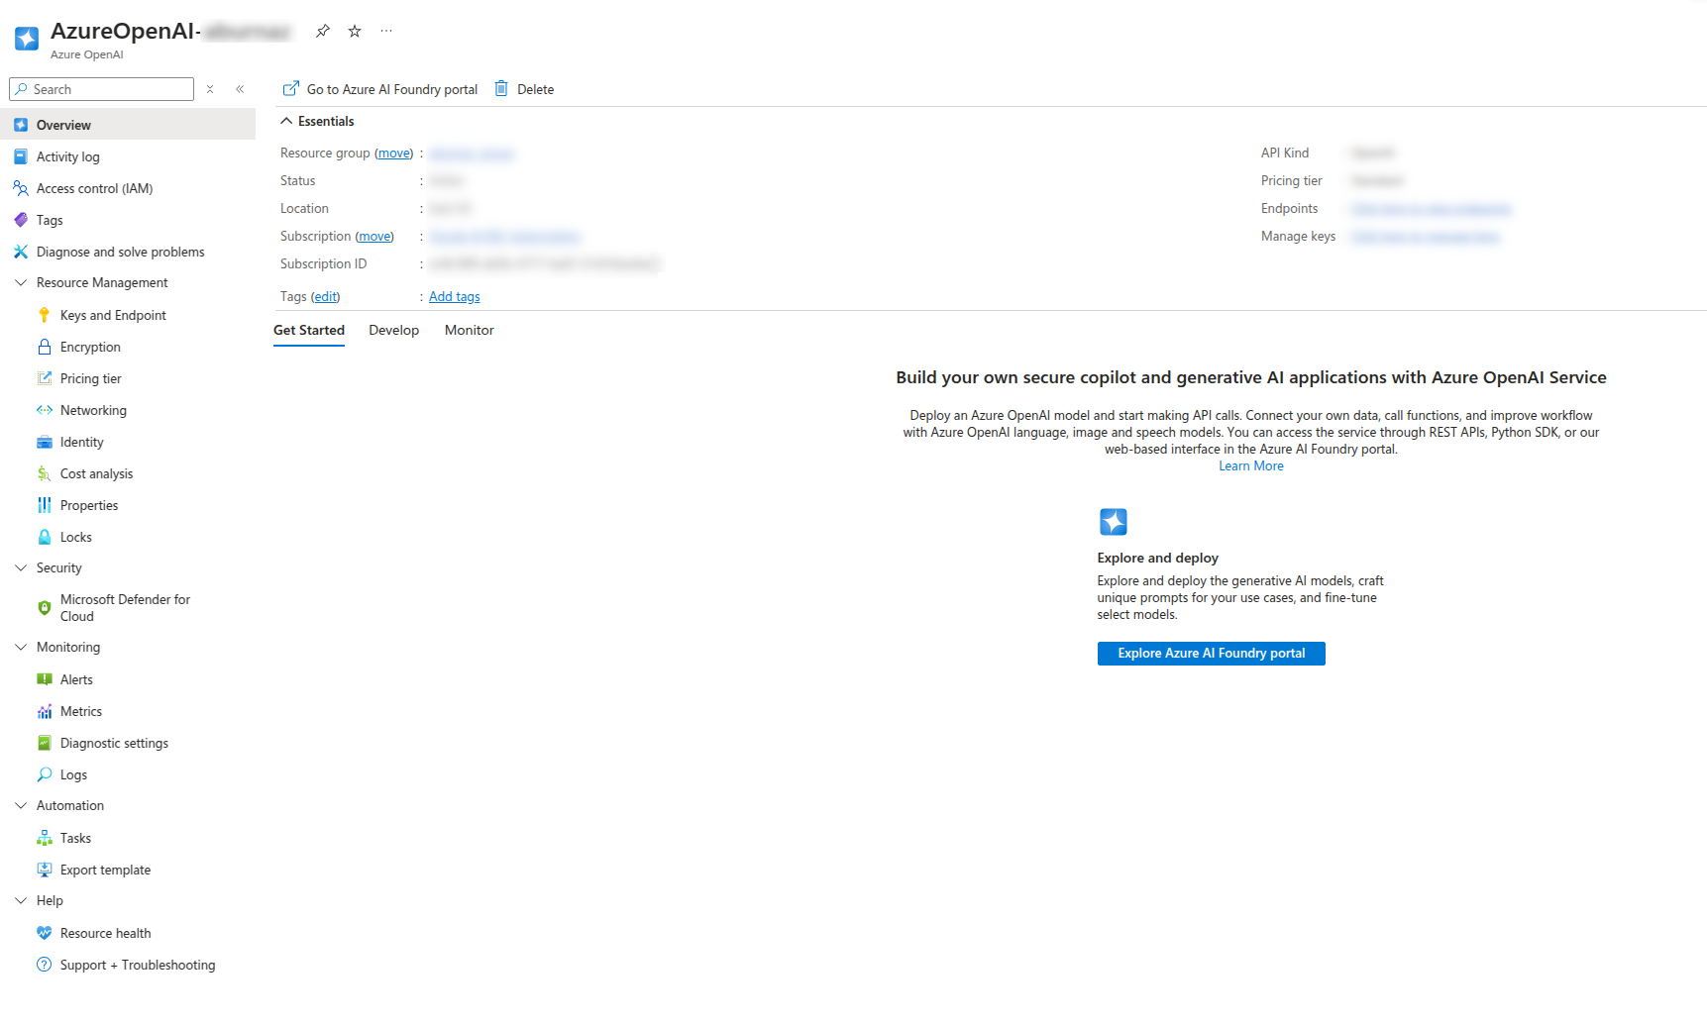Image resolution: width=1707 pixels, height=1026 pixels.
Task: Go to Azure AI Foundry portal toolbar button
Action: [x=380, y=89]
